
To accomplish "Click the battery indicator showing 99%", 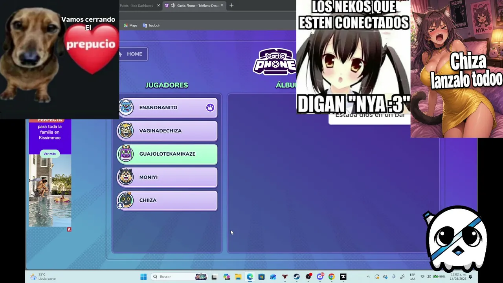I will click(439, 277).
